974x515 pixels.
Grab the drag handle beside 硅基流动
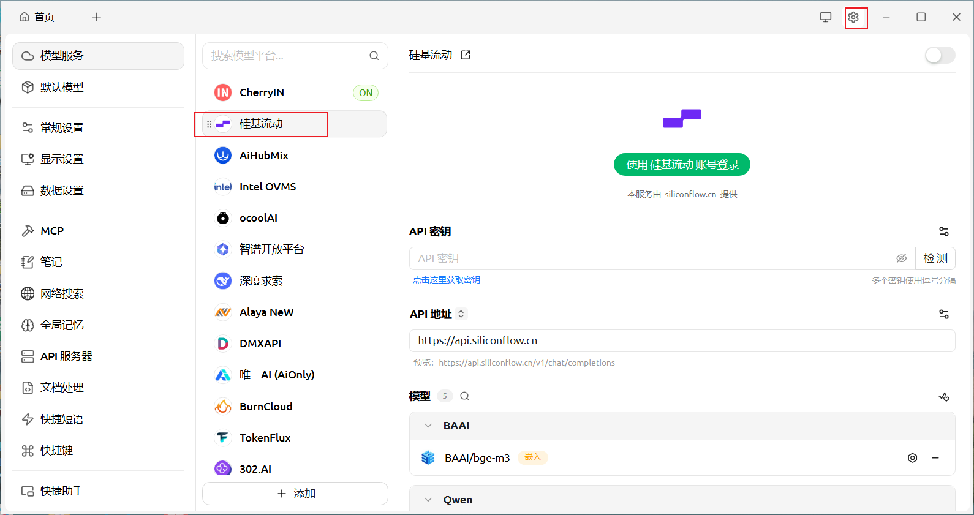209,124
